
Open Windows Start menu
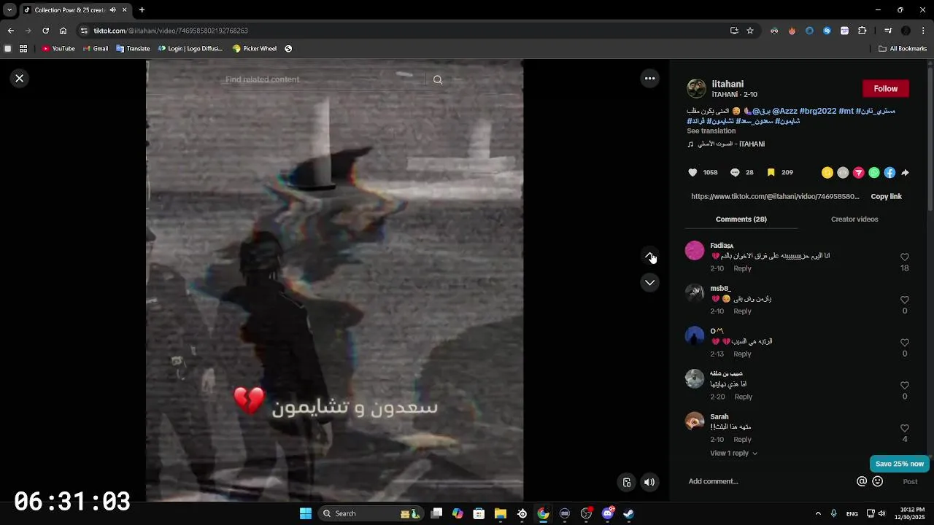pos(306,513)
